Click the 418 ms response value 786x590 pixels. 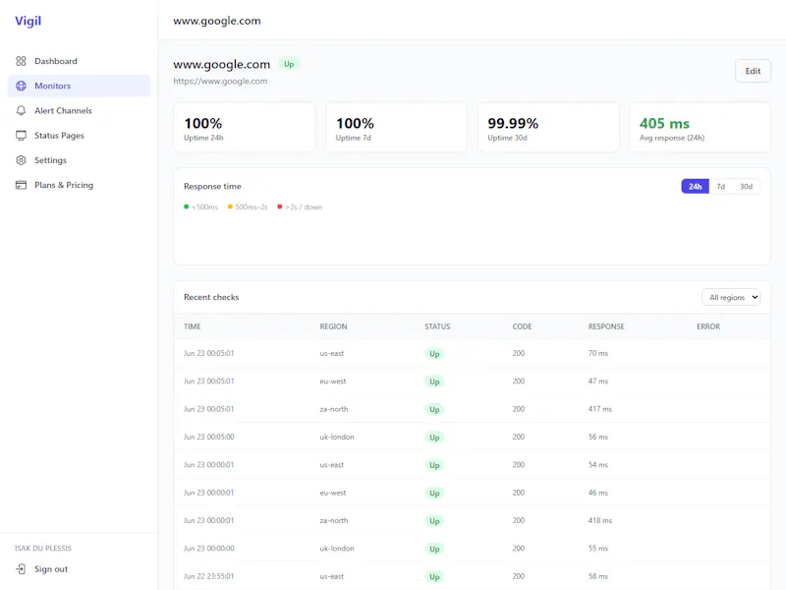pos(600,520)
